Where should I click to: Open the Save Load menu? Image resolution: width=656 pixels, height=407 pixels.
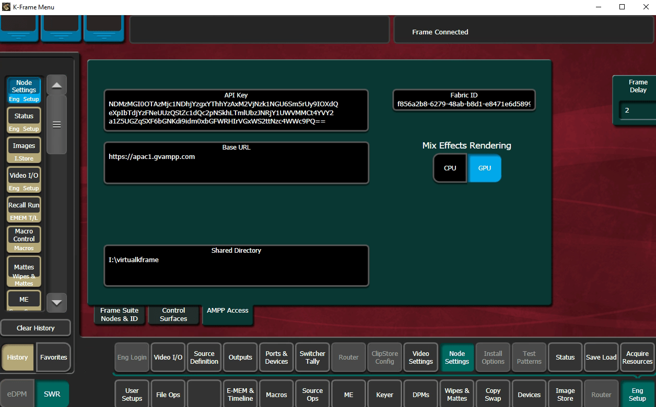pyautogui.click(x=601, y=357)
